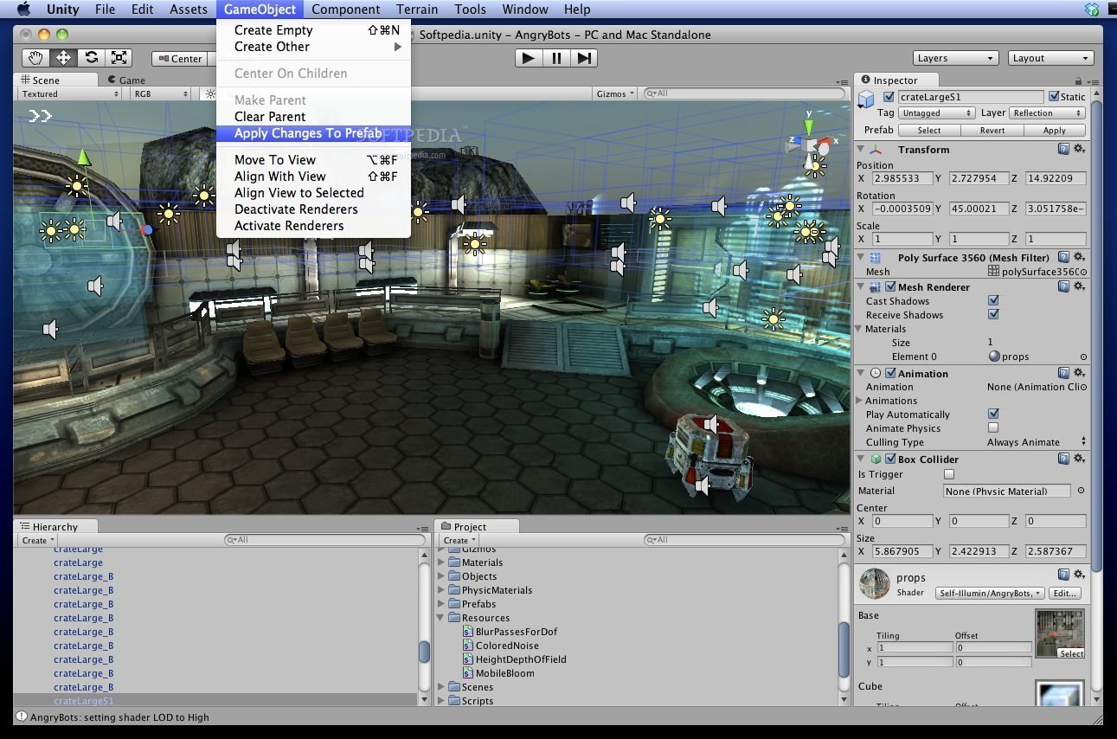Open Animation component gear menu

(x=1079, y=373)
